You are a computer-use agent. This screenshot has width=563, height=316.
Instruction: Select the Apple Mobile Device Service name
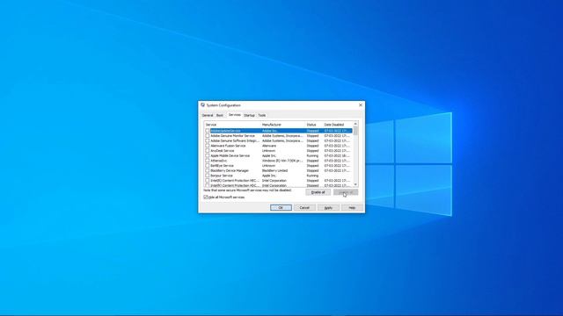(230, 156)
